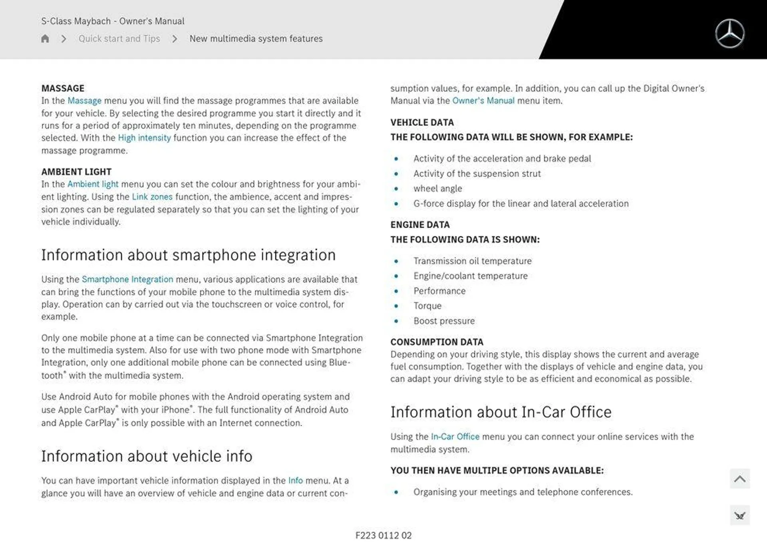Click the upward chevron scroll icon
The height and width of the screenshot is (542, 767).
[740, 479]
